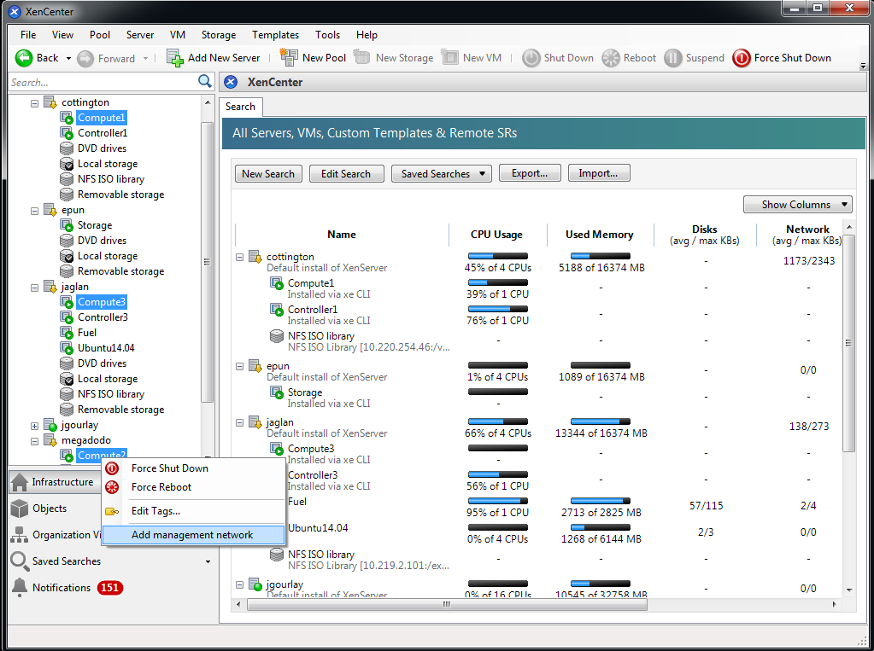Open the Saved Searches sidebar arrow
874x651 pixels.
[208, 562]
